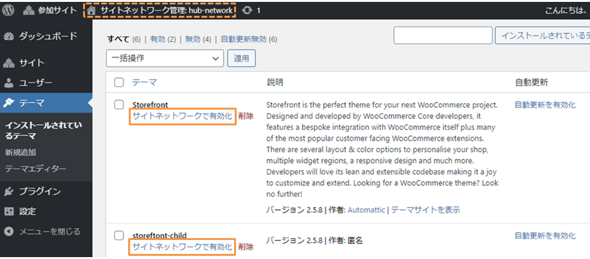
Task: Click 削除 for Storefront theme
Action: (246, 116)
